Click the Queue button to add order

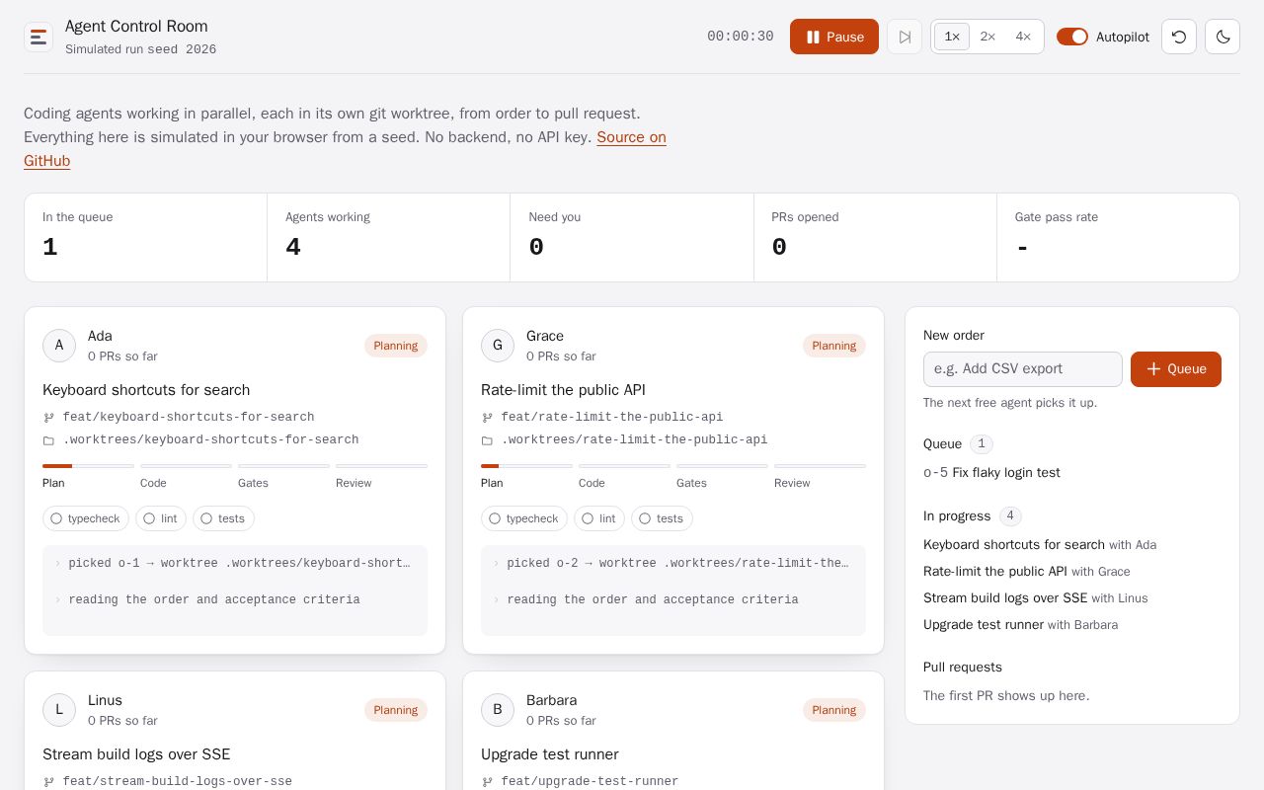point(1176,369)
